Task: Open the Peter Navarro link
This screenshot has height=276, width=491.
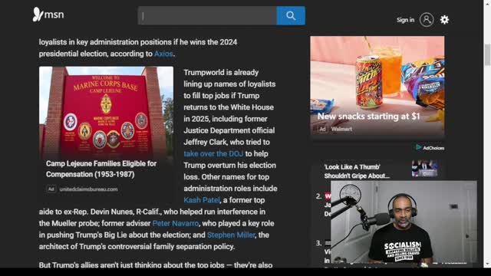Action: click(176, 223)
